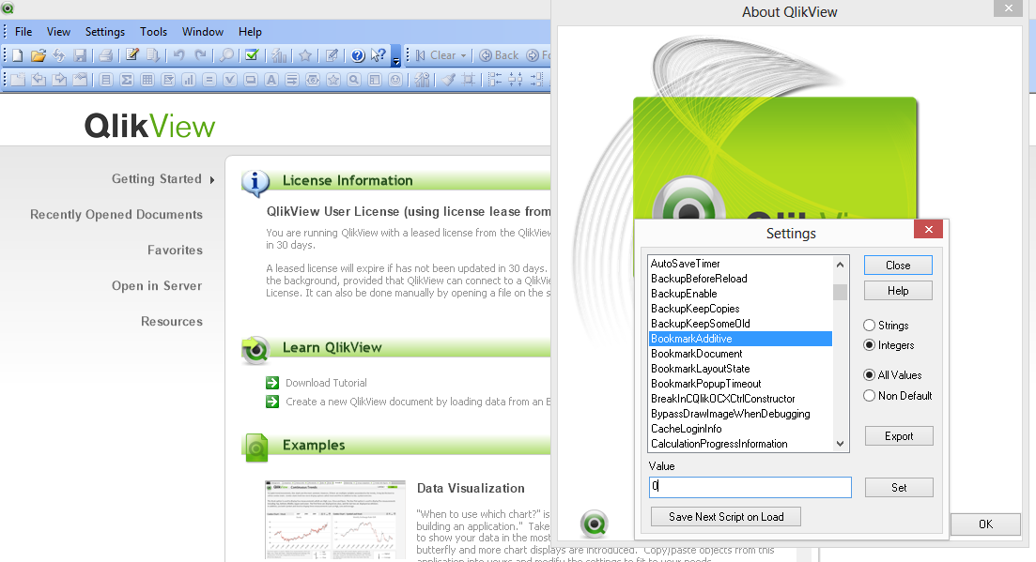Screen dimensions: 1036x562
Task: Click Close button in Settings dialog
Action: point(898,266)
